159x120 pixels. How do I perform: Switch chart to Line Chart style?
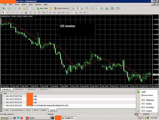pos(82,8)
